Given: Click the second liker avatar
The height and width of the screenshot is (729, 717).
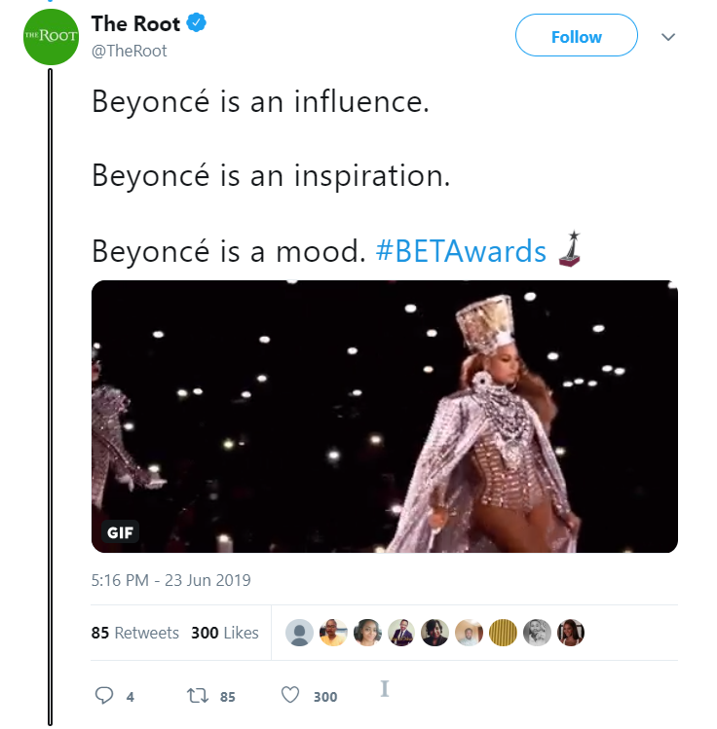Looking at the screenshot, I should [333, 633].
